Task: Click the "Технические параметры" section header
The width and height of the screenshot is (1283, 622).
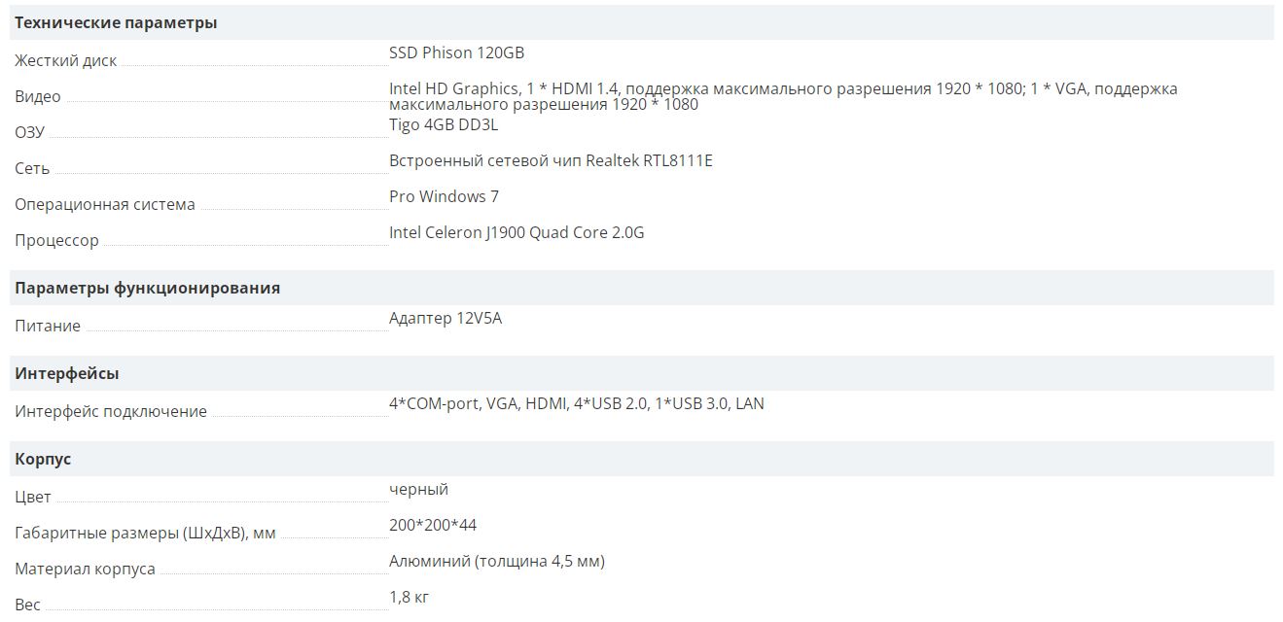Action: 116,22
